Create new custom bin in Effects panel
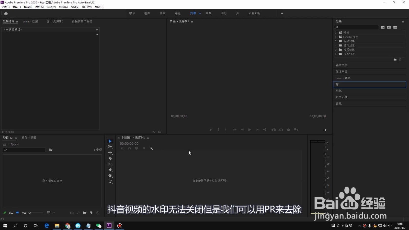 pyautogui.click(x=395, y=60)
